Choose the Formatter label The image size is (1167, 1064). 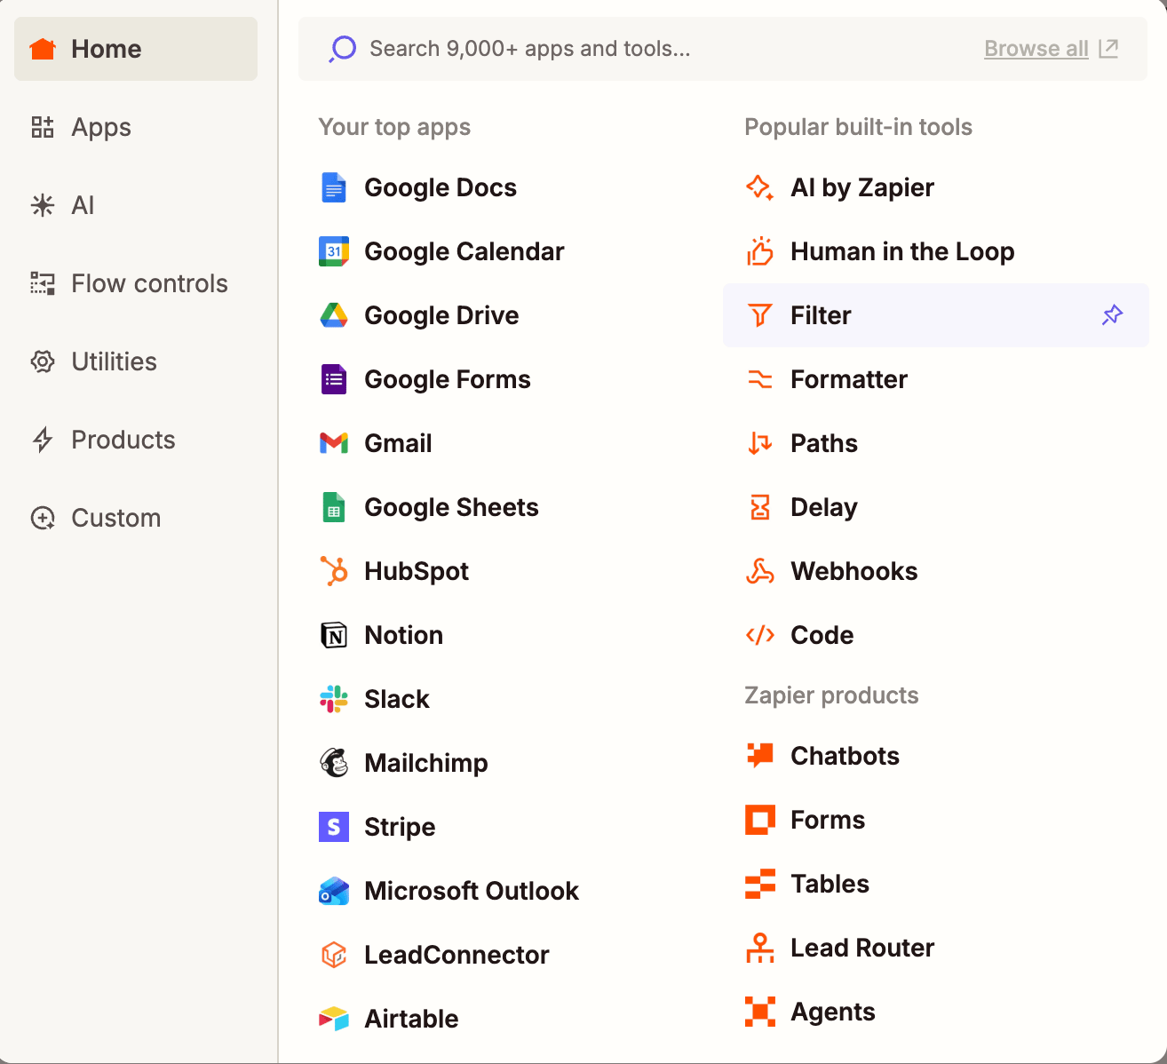tap(849, 379)
